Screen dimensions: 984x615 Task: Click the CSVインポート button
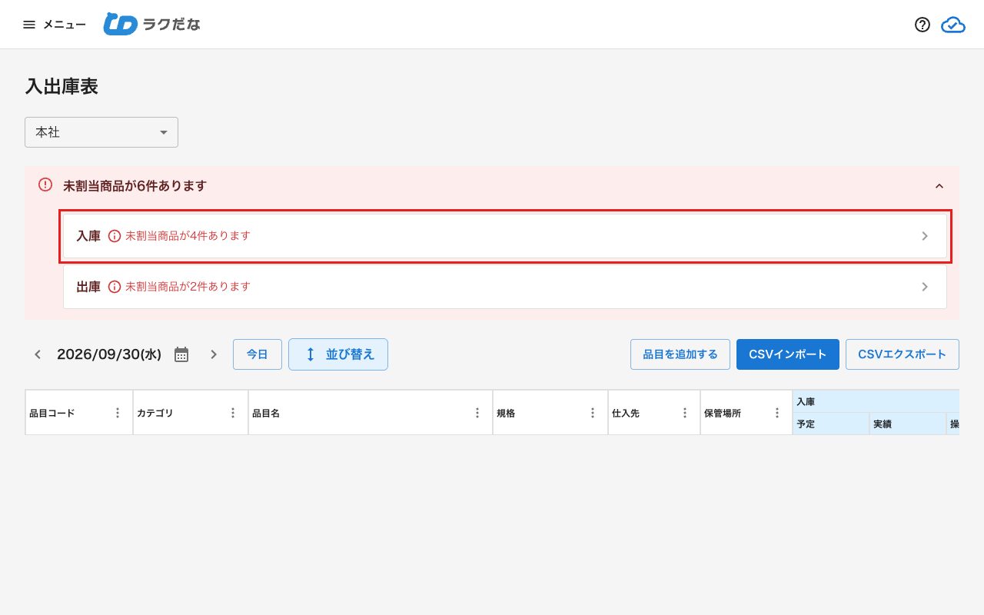point(788,354)
